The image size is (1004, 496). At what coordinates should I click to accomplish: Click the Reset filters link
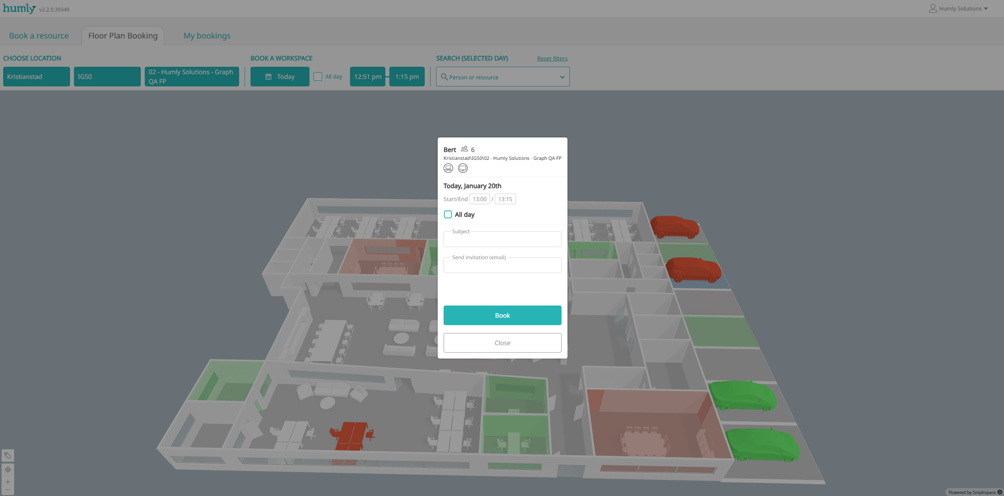552,58
